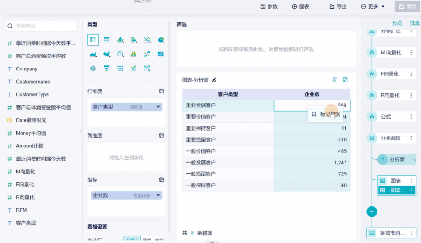
Task: Add a new step with the plus button
Action: pos(372,211)
